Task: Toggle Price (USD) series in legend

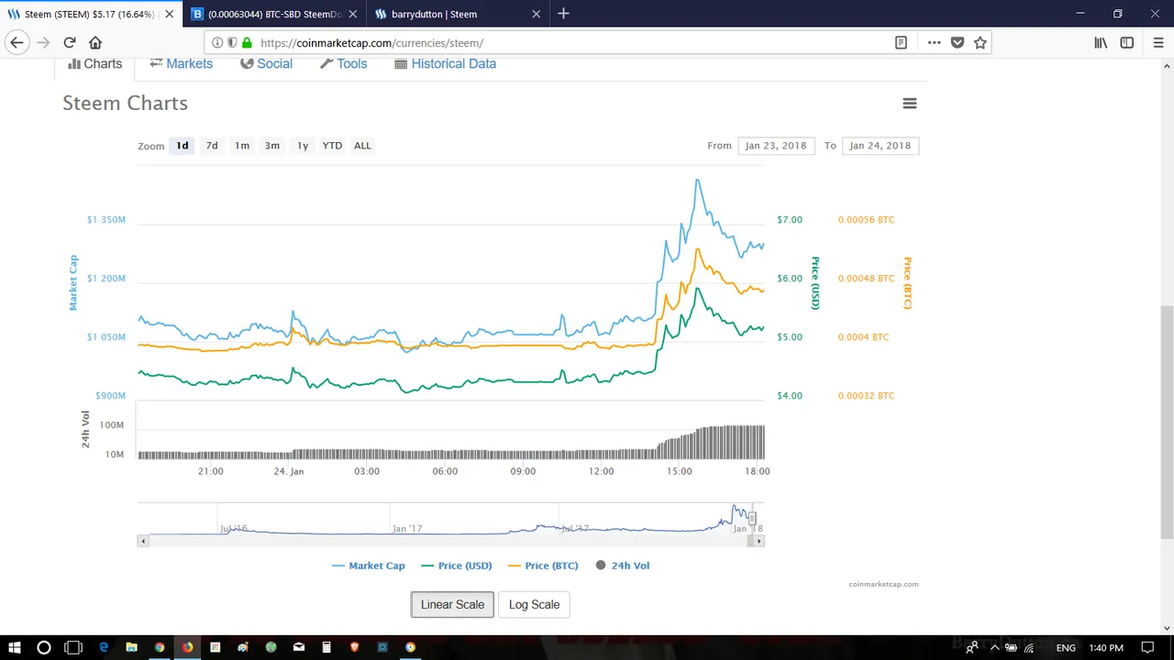Action: click(457, 566)
